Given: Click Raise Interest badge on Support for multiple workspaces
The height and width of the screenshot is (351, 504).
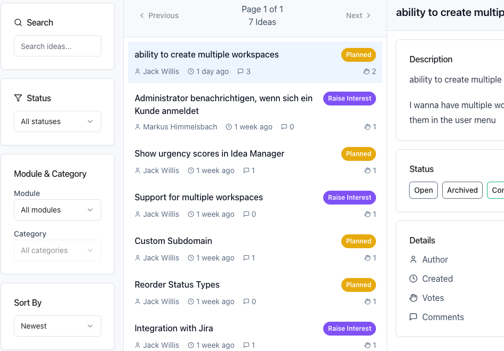Looking at the screenshot, I should click(x=349, y=198).
